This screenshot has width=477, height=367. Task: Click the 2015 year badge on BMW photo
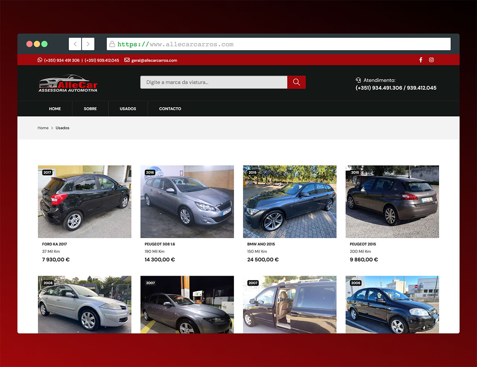coord(252,172)
